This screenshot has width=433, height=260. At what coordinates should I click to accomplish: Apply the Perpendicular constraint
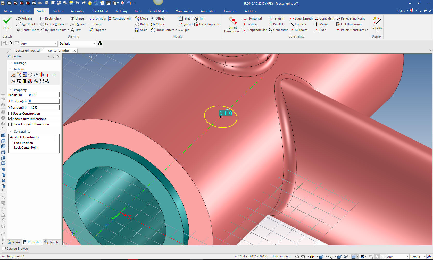(255, 30)
